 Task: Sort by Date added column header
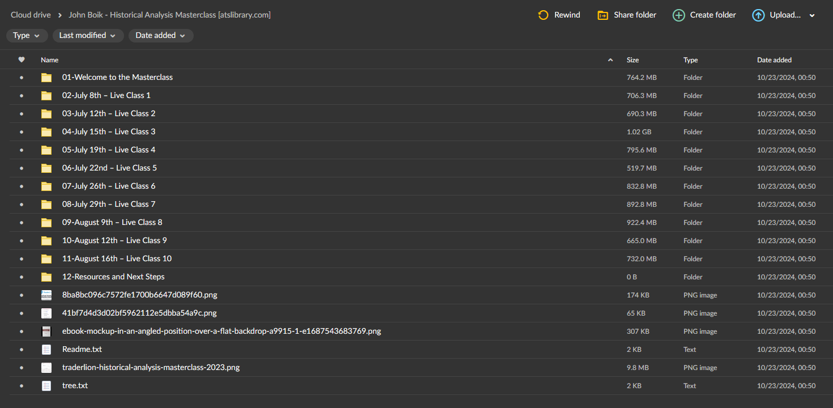(774, 60)
